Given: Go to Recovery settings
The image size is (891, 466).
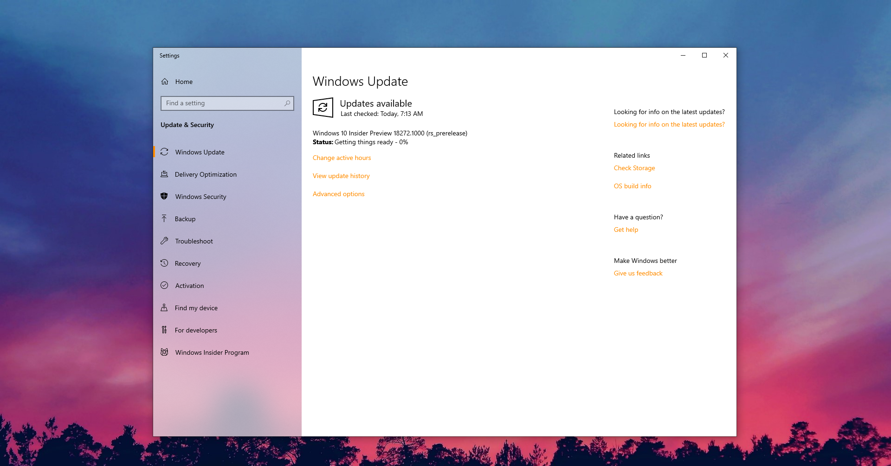Looking at the screenshot, I should click(x=227, y=263).
